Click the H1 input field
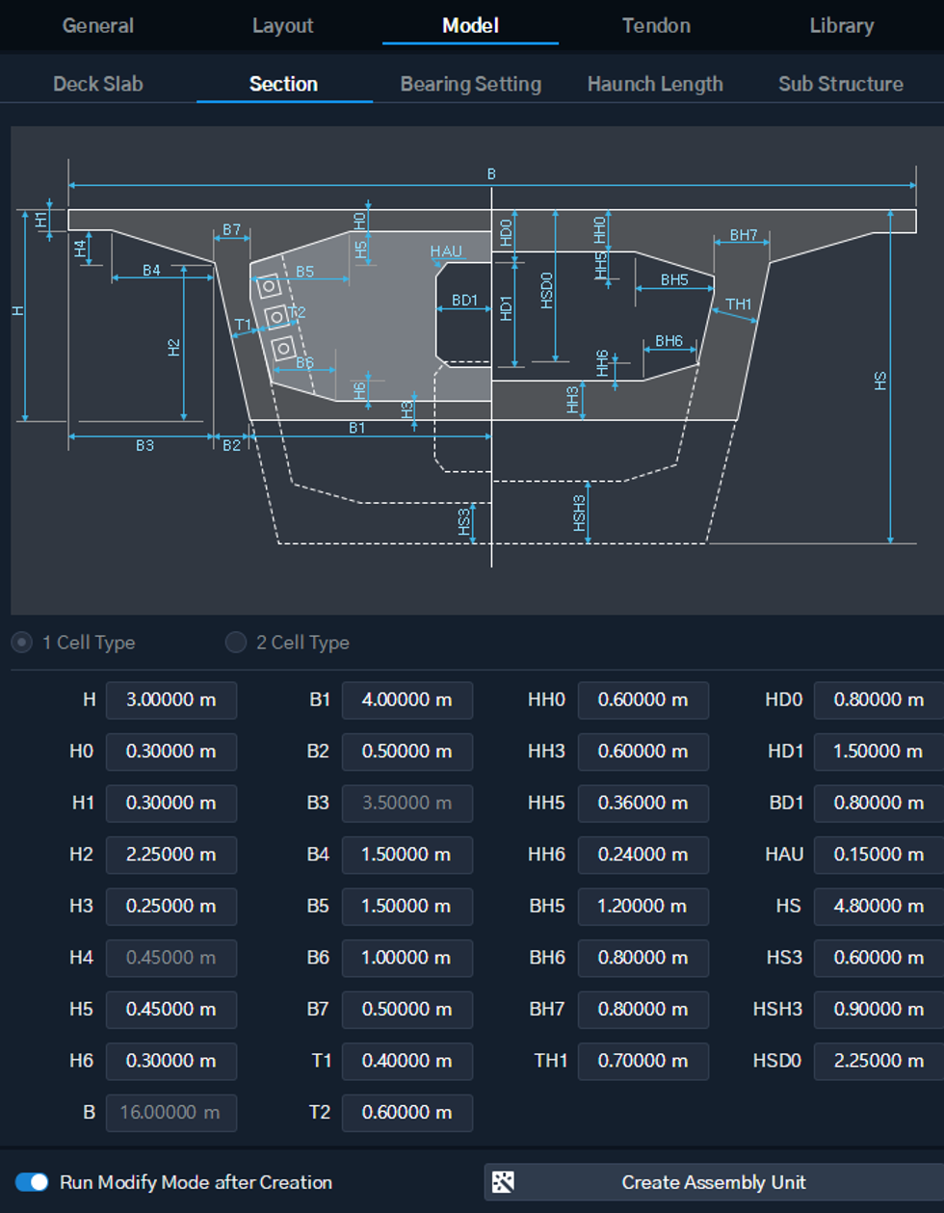This screenshot has width=944, height=1213. 171,803
